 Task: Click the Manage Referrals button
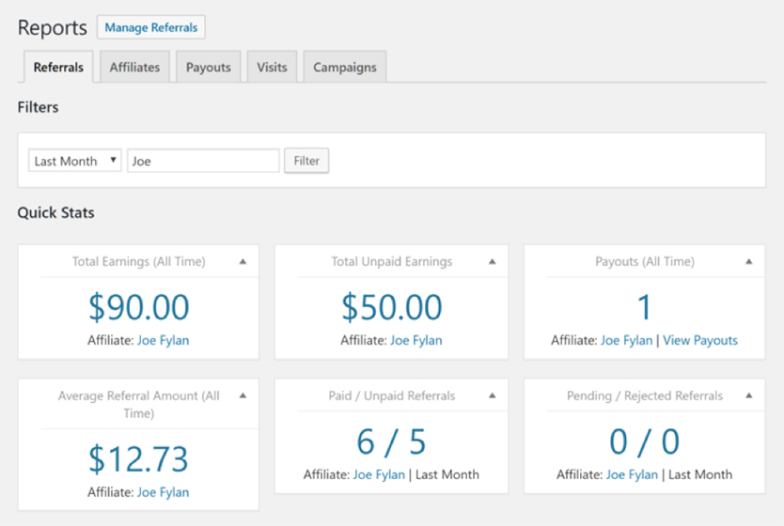151,27
